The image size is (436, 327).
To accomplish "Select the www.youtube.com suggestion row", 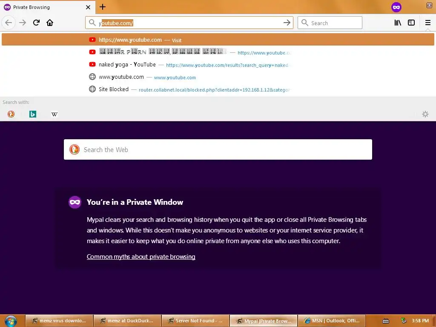I will point(218,77).
